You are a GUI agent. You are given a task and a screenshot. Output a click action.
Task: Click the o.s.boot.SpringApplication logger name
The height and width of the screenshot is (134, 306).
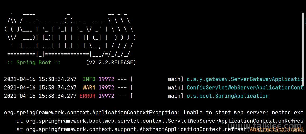pyautogui.click(x=227, y=96)
